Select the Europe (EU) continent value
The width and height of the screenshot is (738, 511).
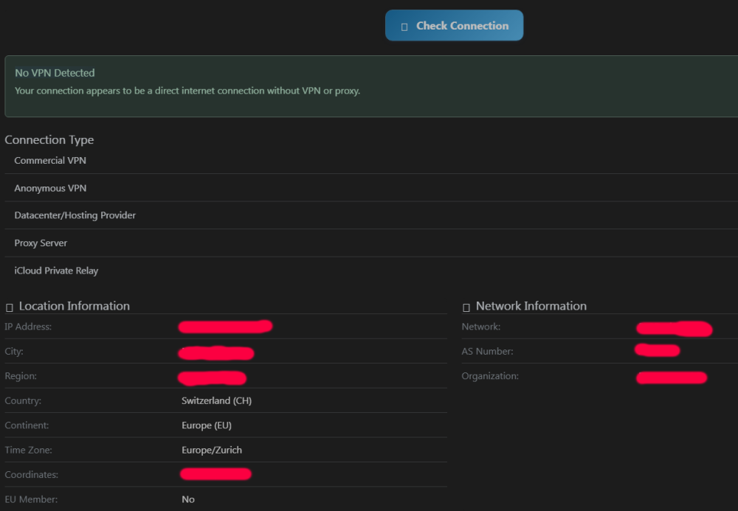(x=207, y=425)
